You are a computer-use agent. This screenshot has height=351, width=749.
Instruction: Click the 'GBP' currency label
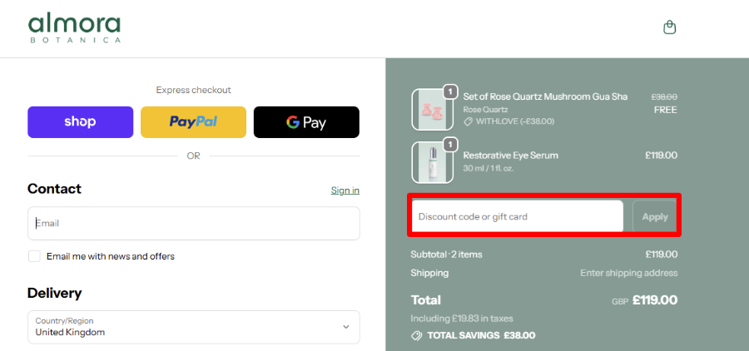coord(620,302)
